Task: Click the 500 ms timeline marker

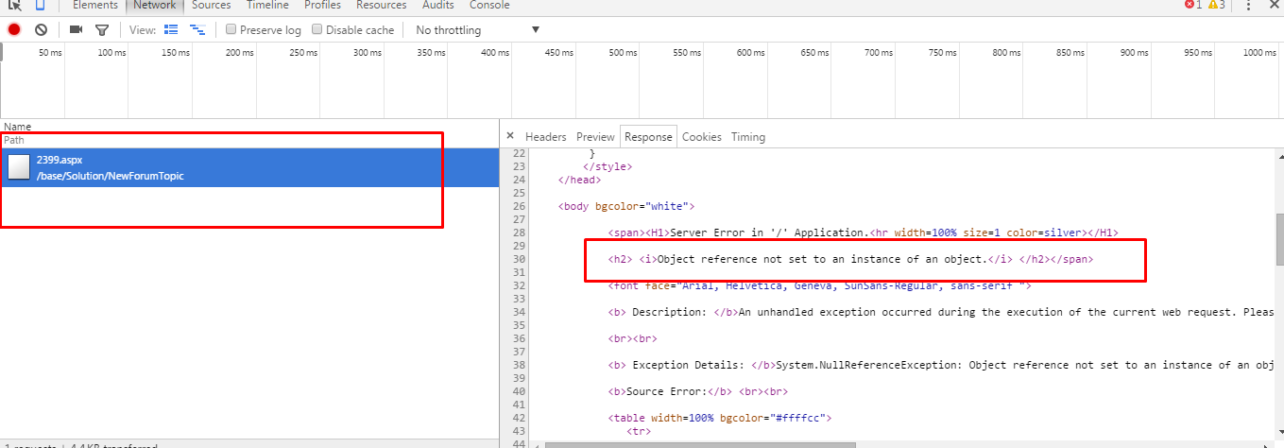Action: tap(624, 53)
